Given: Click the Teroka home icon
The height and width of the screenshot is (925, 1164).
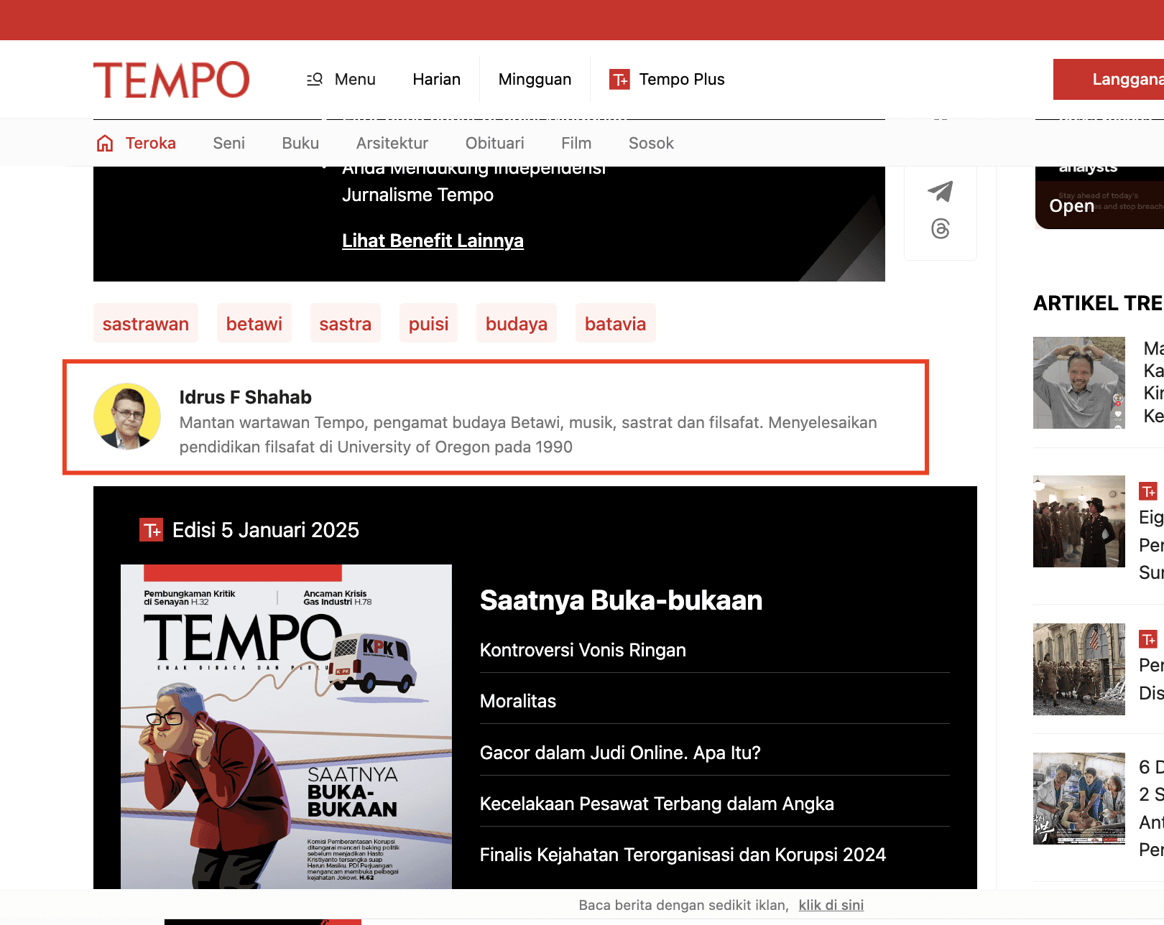Looking at the screenshot, I should pos(105,143).
